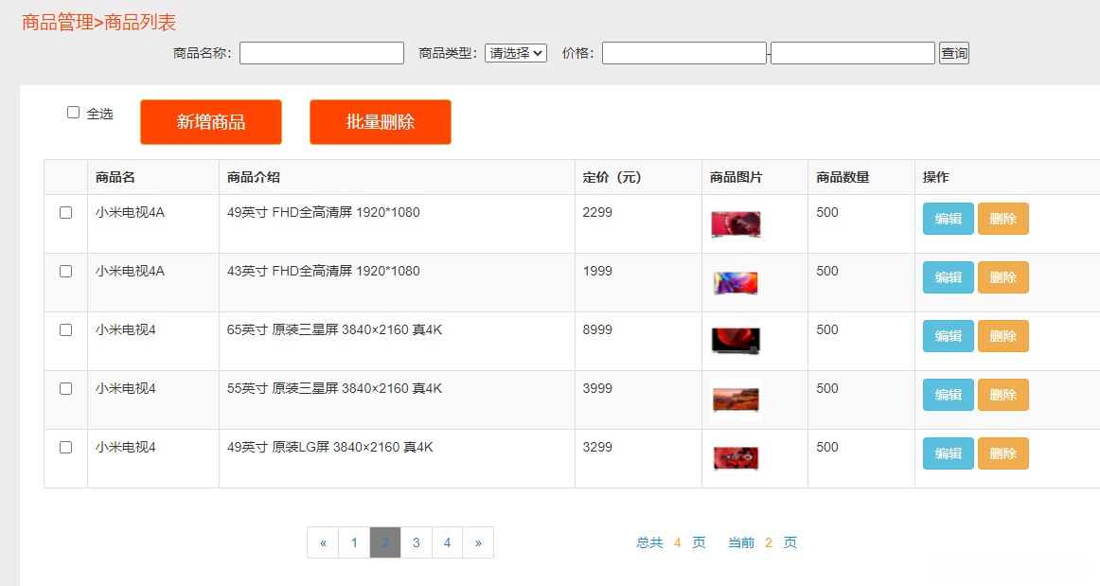Viewport: 1100px width, 586px height.
Task: Select current page 2 in pagination
Action: [385, 542]
